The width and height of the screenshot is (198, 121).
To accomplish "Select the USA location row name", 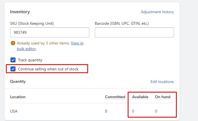I will (x=14, y=111).
